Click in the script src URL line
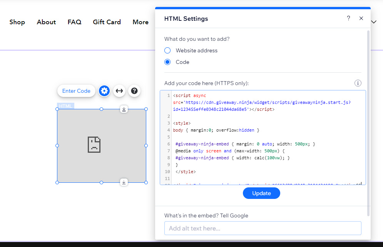The width and height of the screenshot is (383, 247). (262, 102)
